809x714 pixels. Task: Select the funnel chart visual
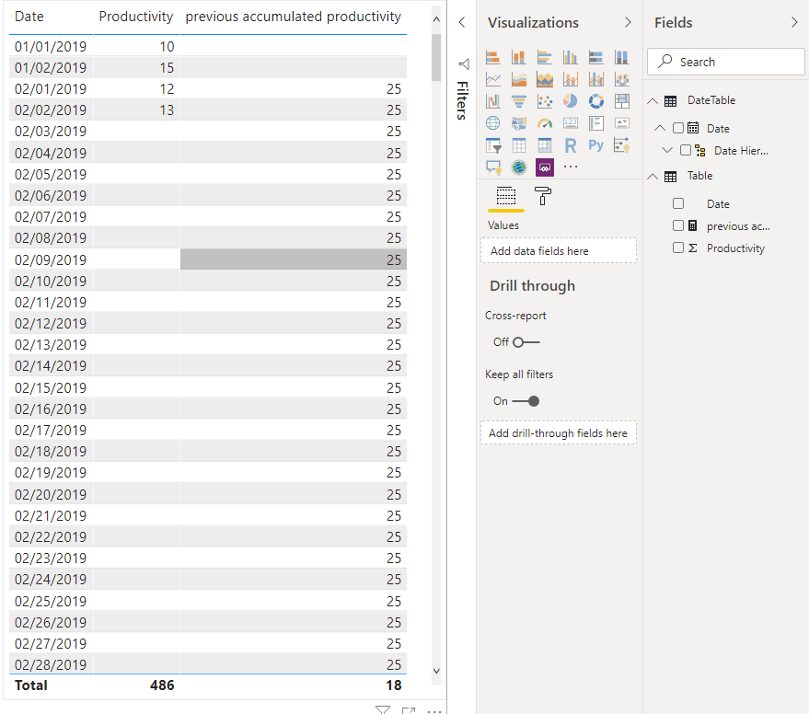tap(519, 101)
